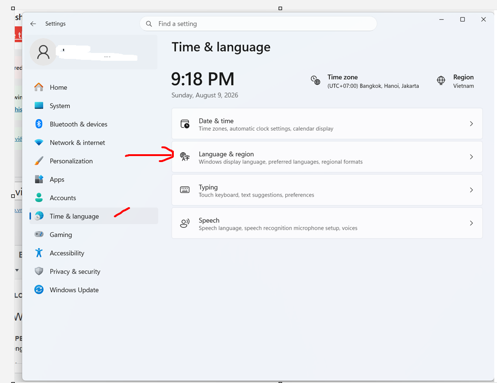Go to Home settings page
This screenshot has width=497, height=383.
point(94,87)
